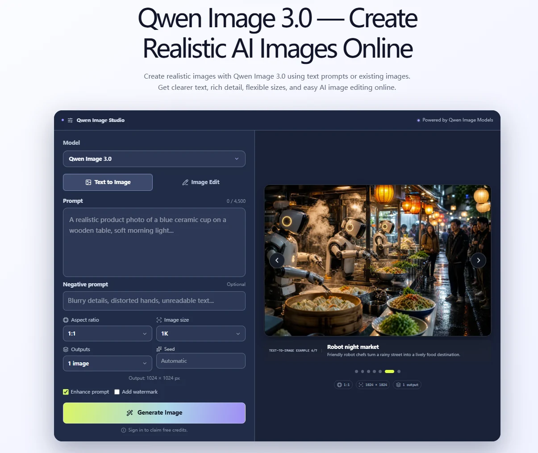The width and height of the screenshot is (538, 453).
Task: Click the 0 / 4,500 character counter
Action: pyautogui.click(x=236, y=201)
